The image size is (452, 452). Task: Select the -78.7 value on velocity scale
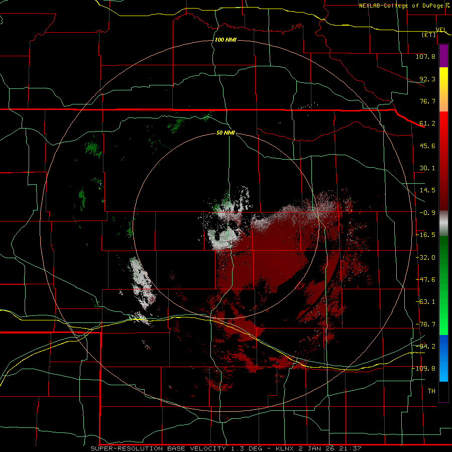tap(426, 324)
